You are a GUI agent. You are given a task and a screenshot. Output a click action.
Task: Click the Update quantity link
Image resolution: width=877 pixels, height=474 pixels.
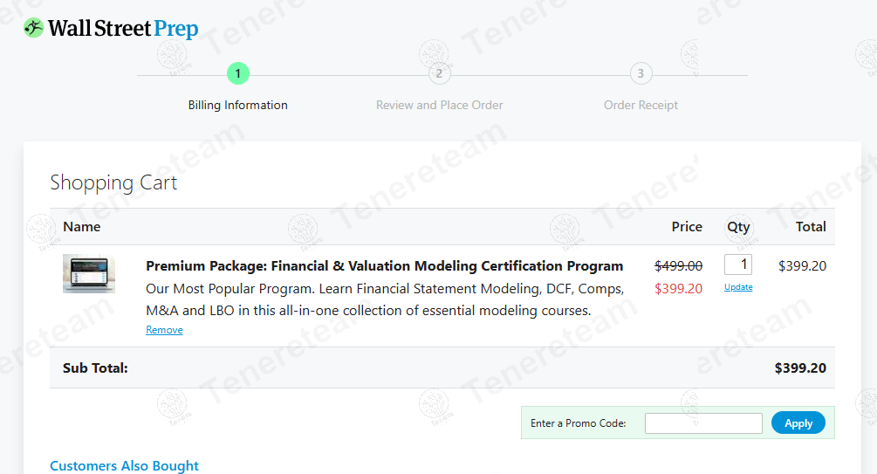click(738, 287)
